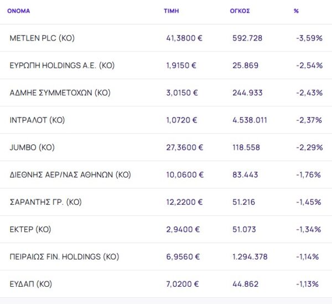This screenshot has width=332, height=304.
Task: Select the ΣΑΡΑΝΤΗΣ ΓΡ. (ΚΟ) stock
Action: point(46,202)
